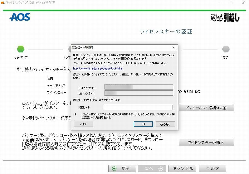Open ヘルプ in the authentication code dialog
249x174 pixels.
pyautogui.click(x=84, y=124)
